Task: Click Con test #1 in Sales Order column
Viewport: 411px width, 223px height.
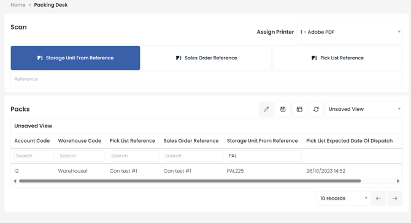Action: tap(177, 171)
